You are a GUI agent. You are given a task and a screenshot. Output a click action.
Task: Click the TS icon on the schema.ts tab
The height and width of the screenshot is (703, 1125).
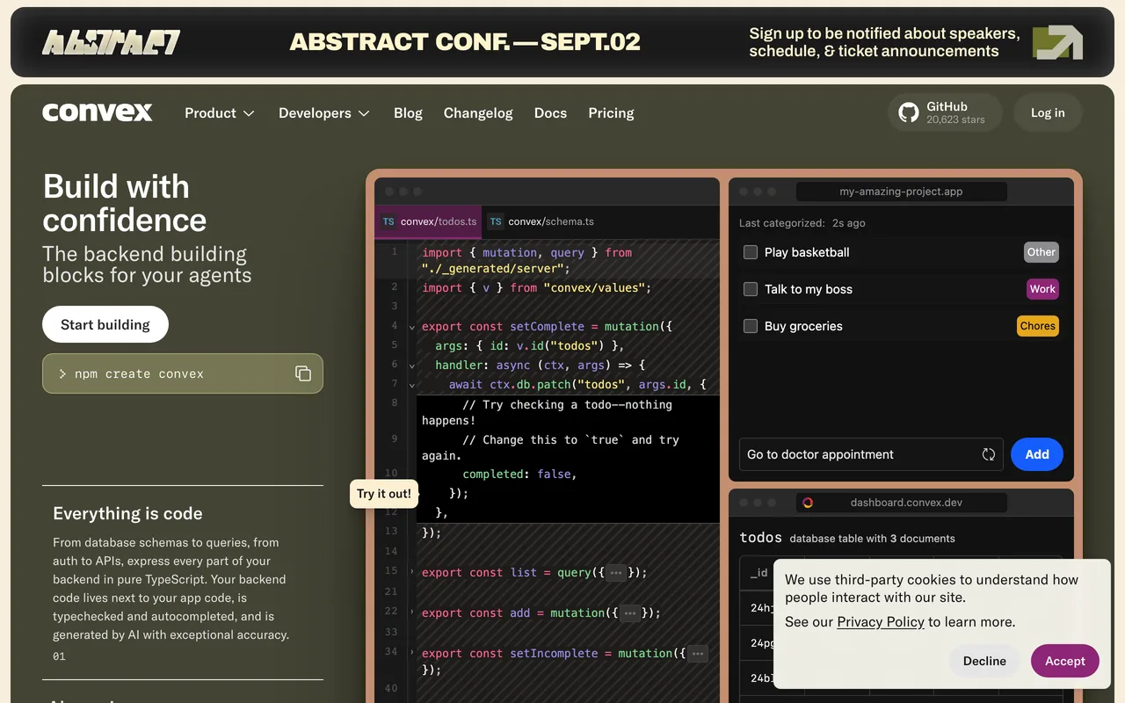(496, 222)
